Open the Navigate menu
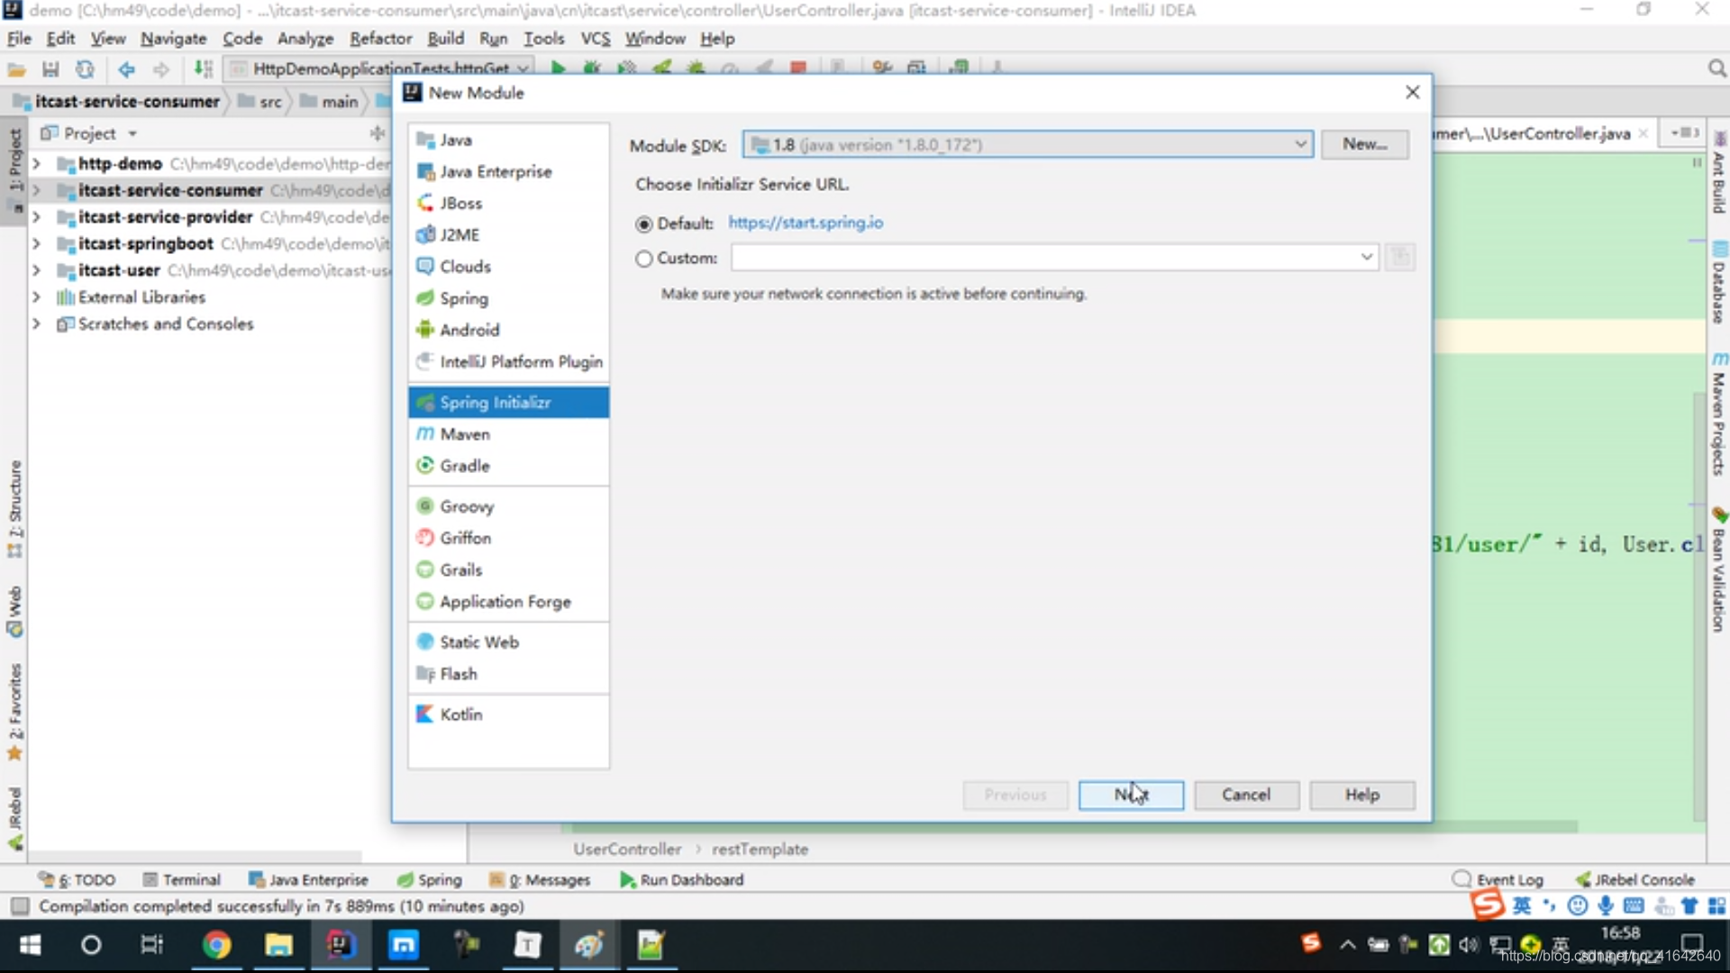 coord(173,39)
